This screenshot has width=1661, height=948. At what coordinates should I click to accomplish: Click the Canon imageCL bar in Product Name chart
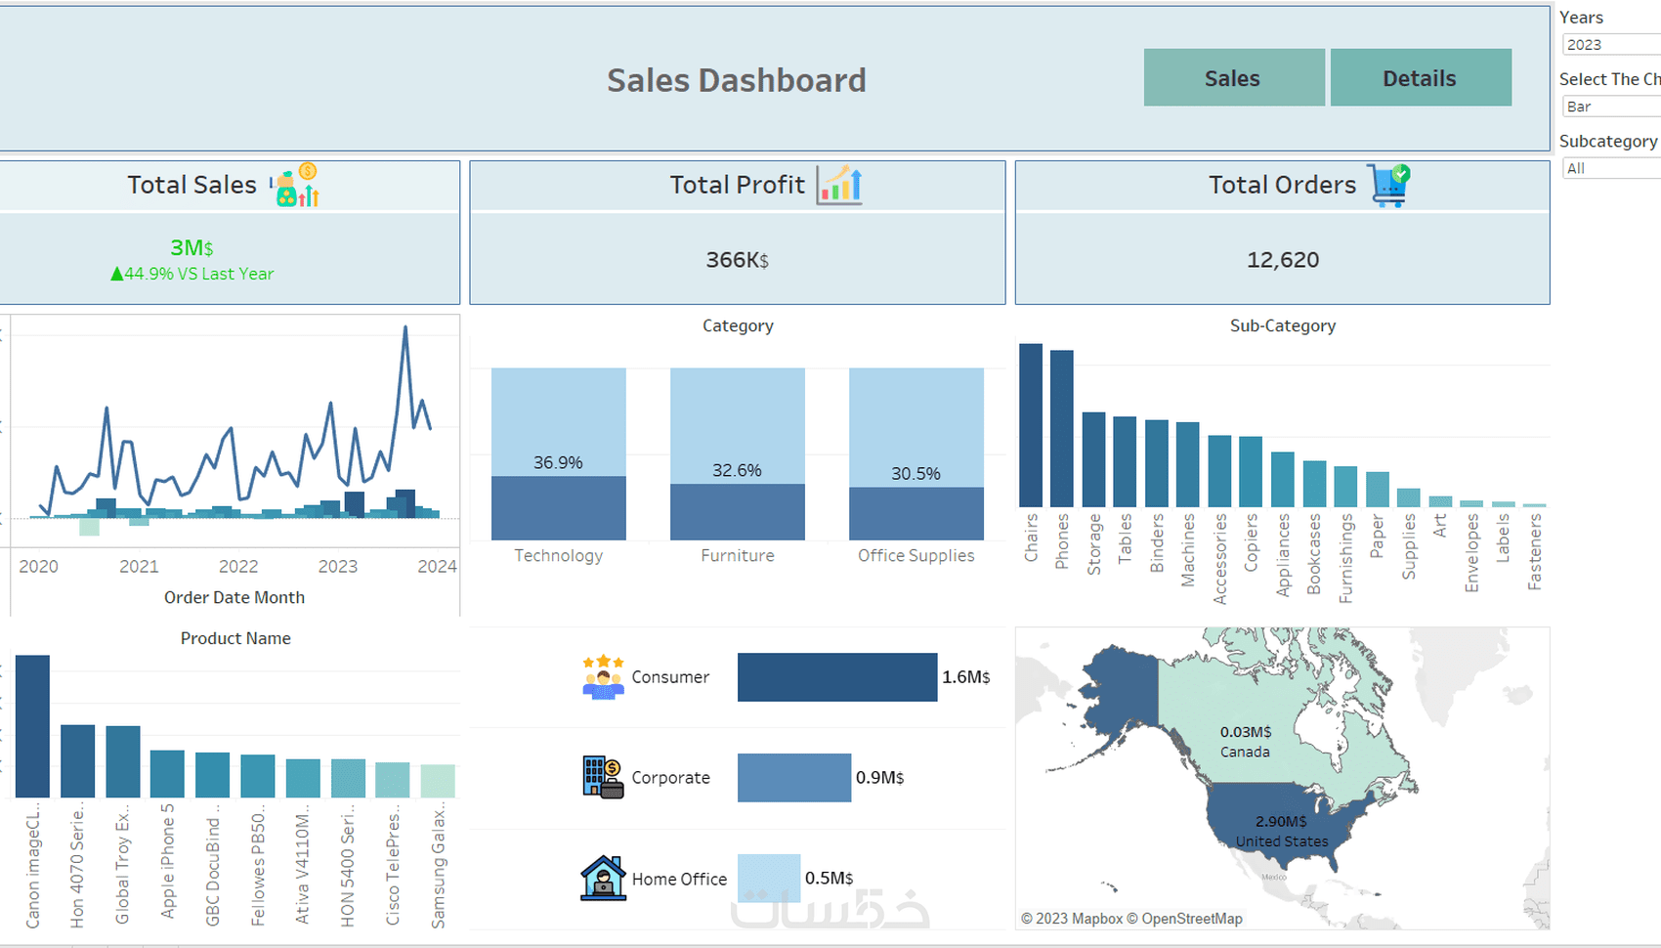32,723
